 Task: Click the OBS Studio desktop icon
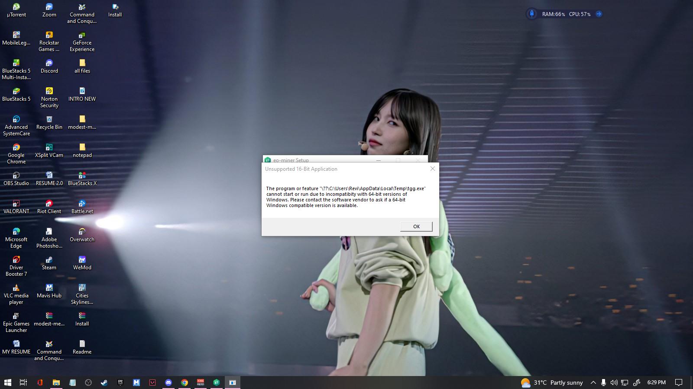pyautogui.click(x=16, y=179)
